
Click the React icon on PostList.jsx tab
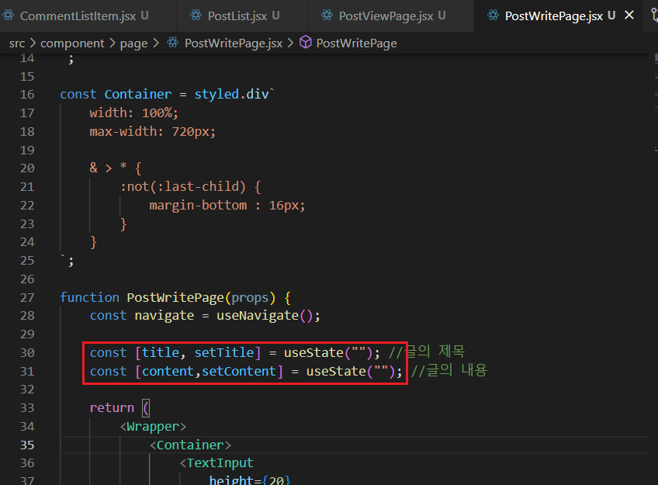[196, 16]
